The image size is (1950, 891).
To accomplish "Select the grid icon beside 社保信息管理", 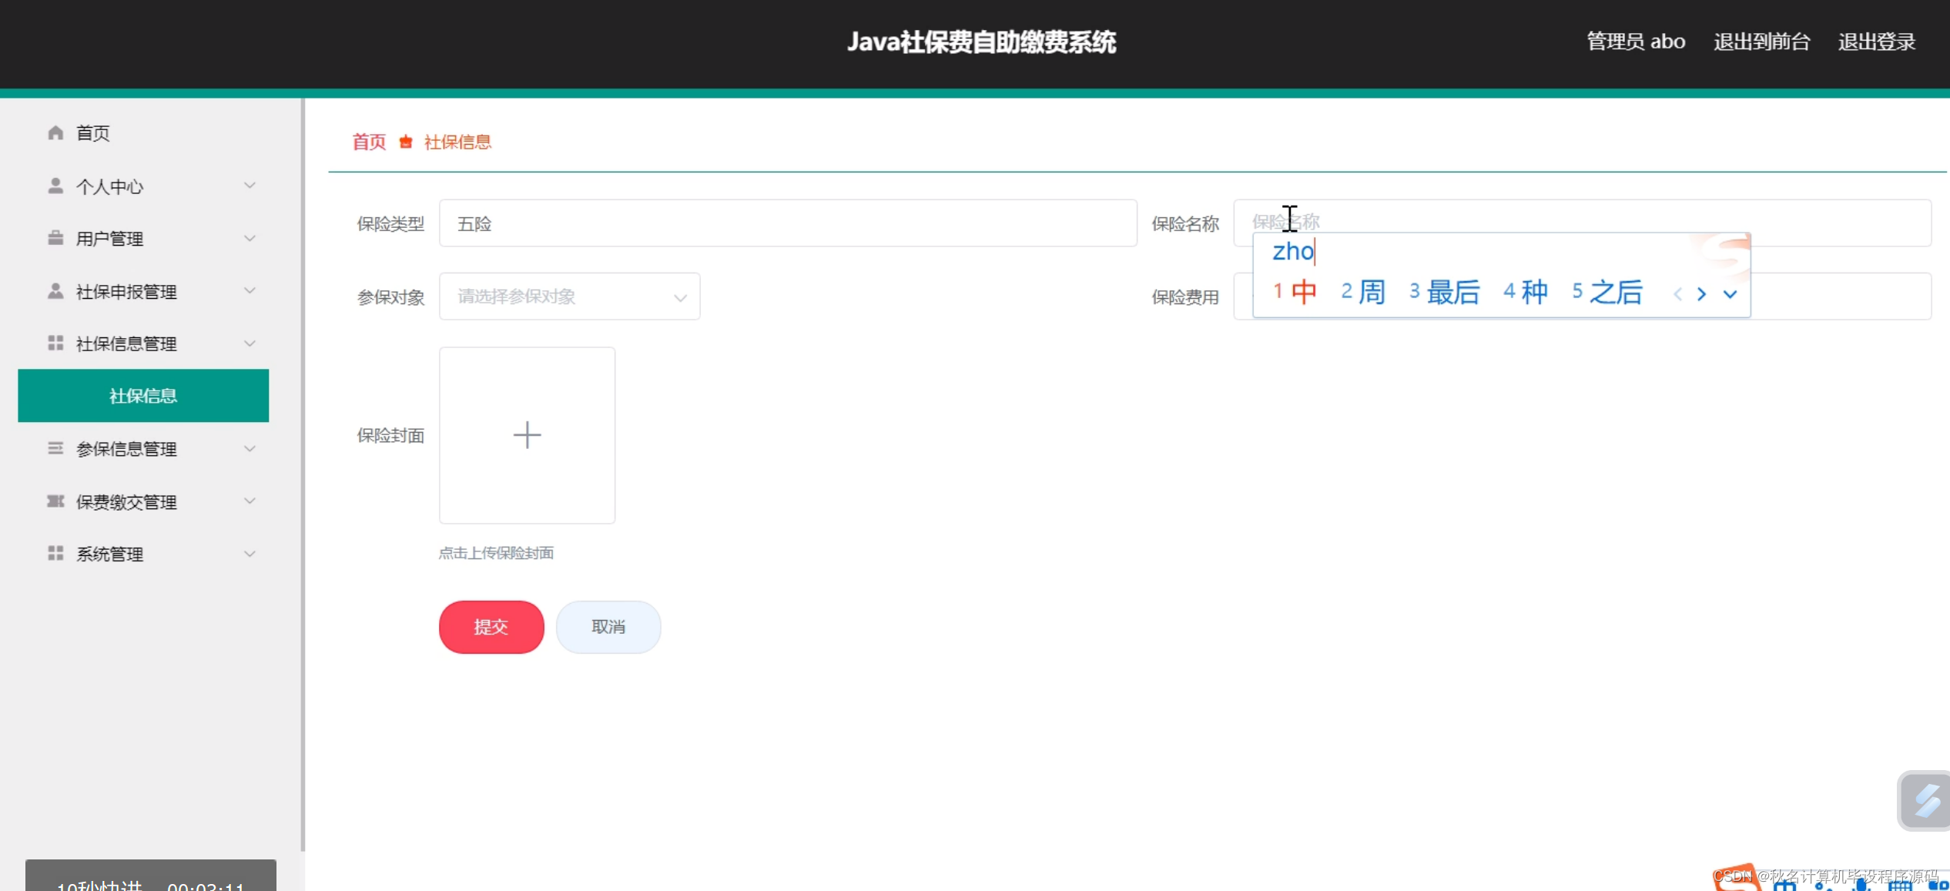I will [55, 343].
